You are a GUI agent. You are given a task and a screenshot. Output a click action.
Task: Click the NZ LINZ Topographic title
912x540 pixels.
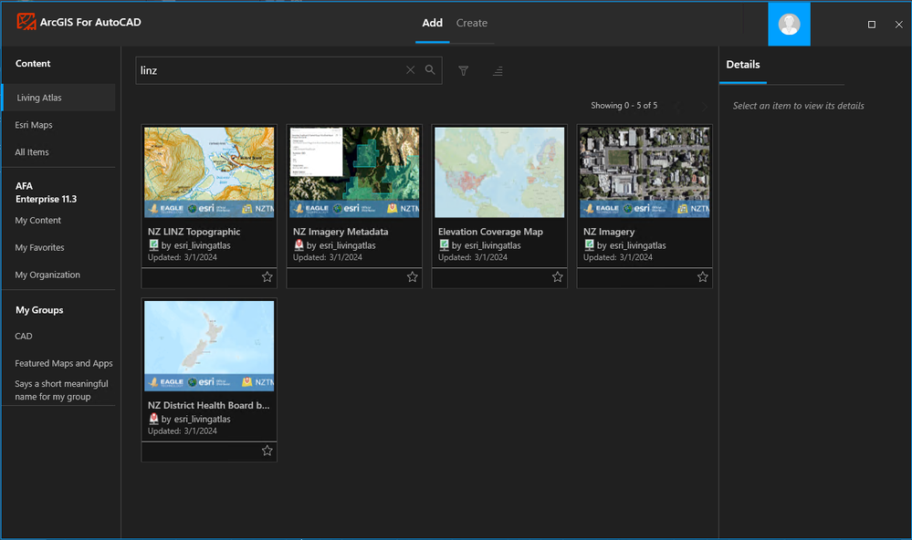click(194, 232)
